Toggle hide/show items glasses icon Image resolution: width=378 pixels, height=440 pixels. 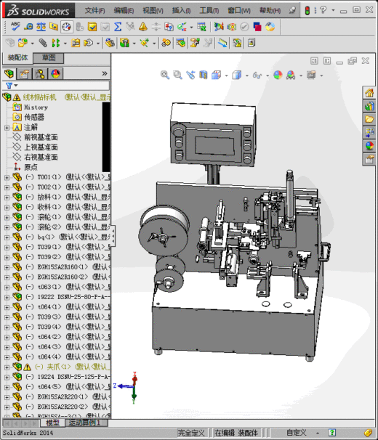[257, 75]
